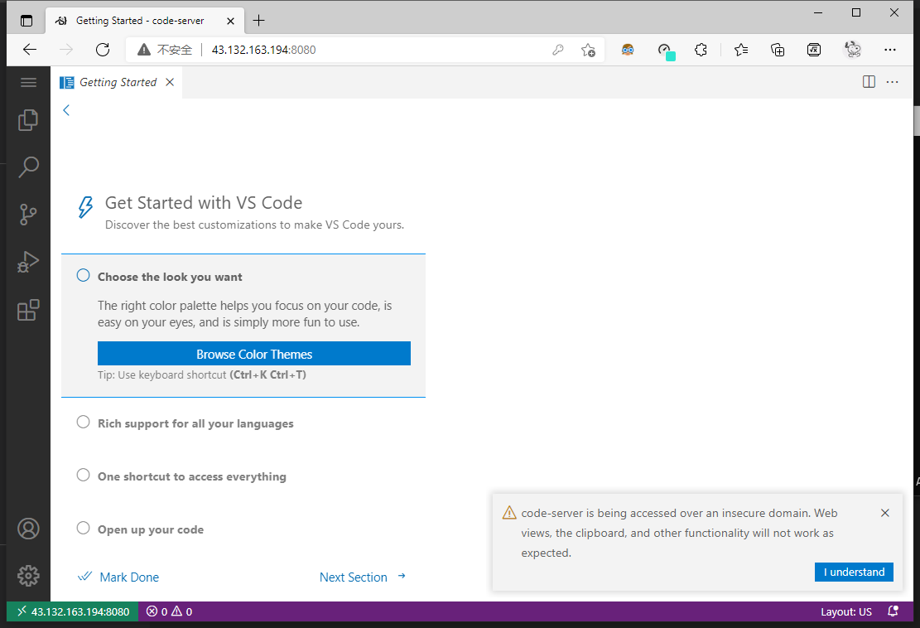The height and width of the screenshot is (628, 920).
Task: Switch to the Getting Started editor tab
Action: (118, 82)
